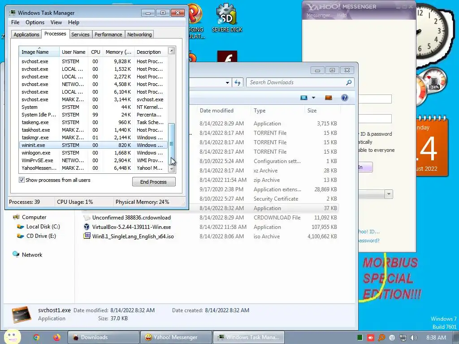Expand the view options dropdown arrow

pyautogui.click(x=313, y=98)
